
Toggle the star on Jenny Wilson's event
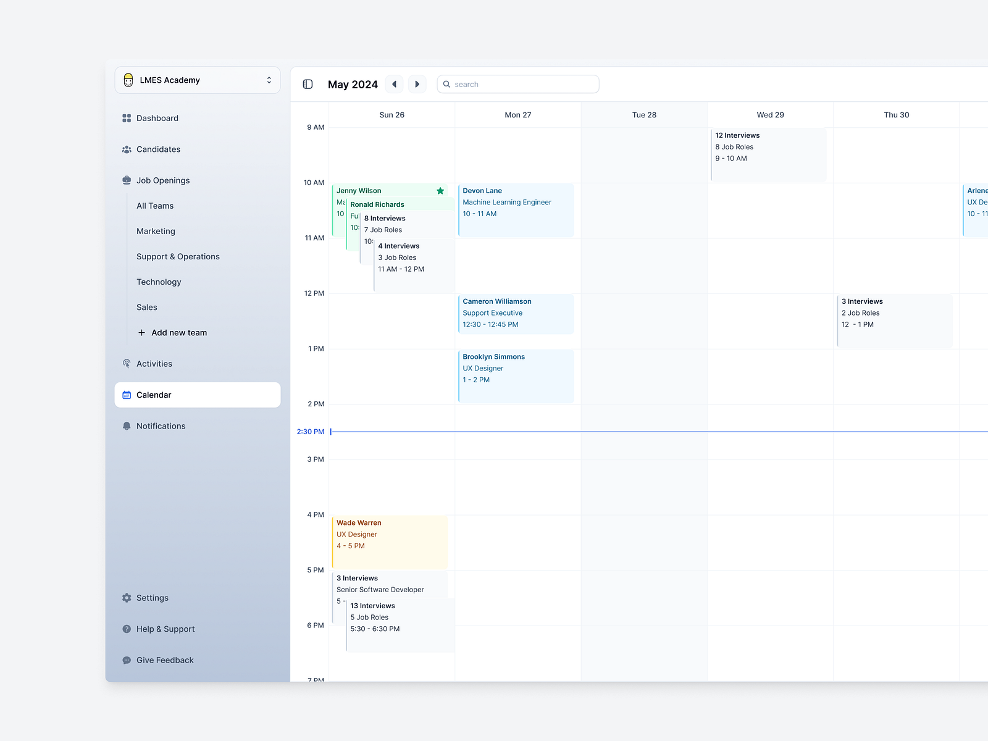pyautogui.click(x=440, y=191)
